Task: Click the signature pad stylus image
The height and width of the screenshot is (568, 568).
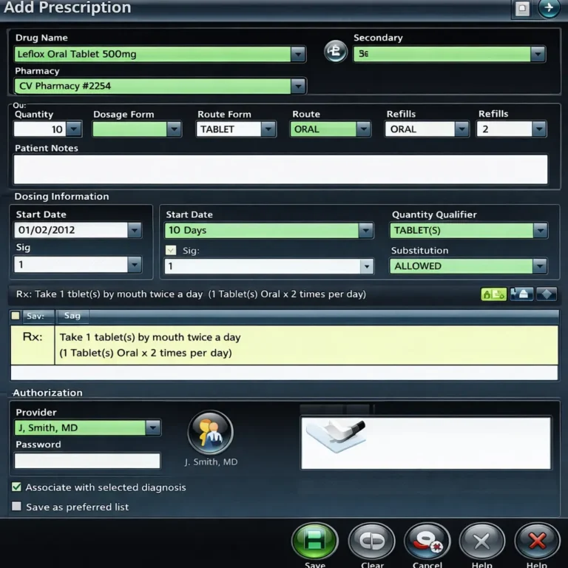Action: click(x=336, y=436)
